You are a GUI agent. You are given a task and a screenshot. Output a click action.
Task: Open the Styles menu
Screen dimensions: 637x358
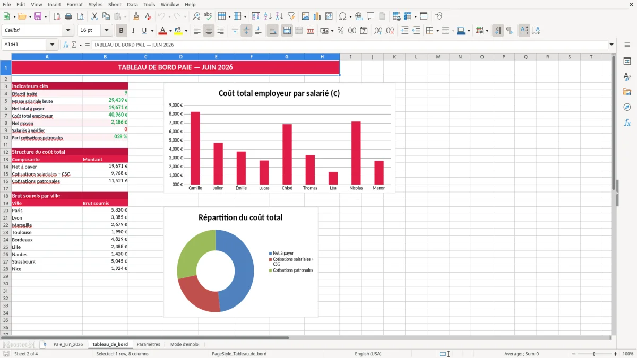(96, 4)
